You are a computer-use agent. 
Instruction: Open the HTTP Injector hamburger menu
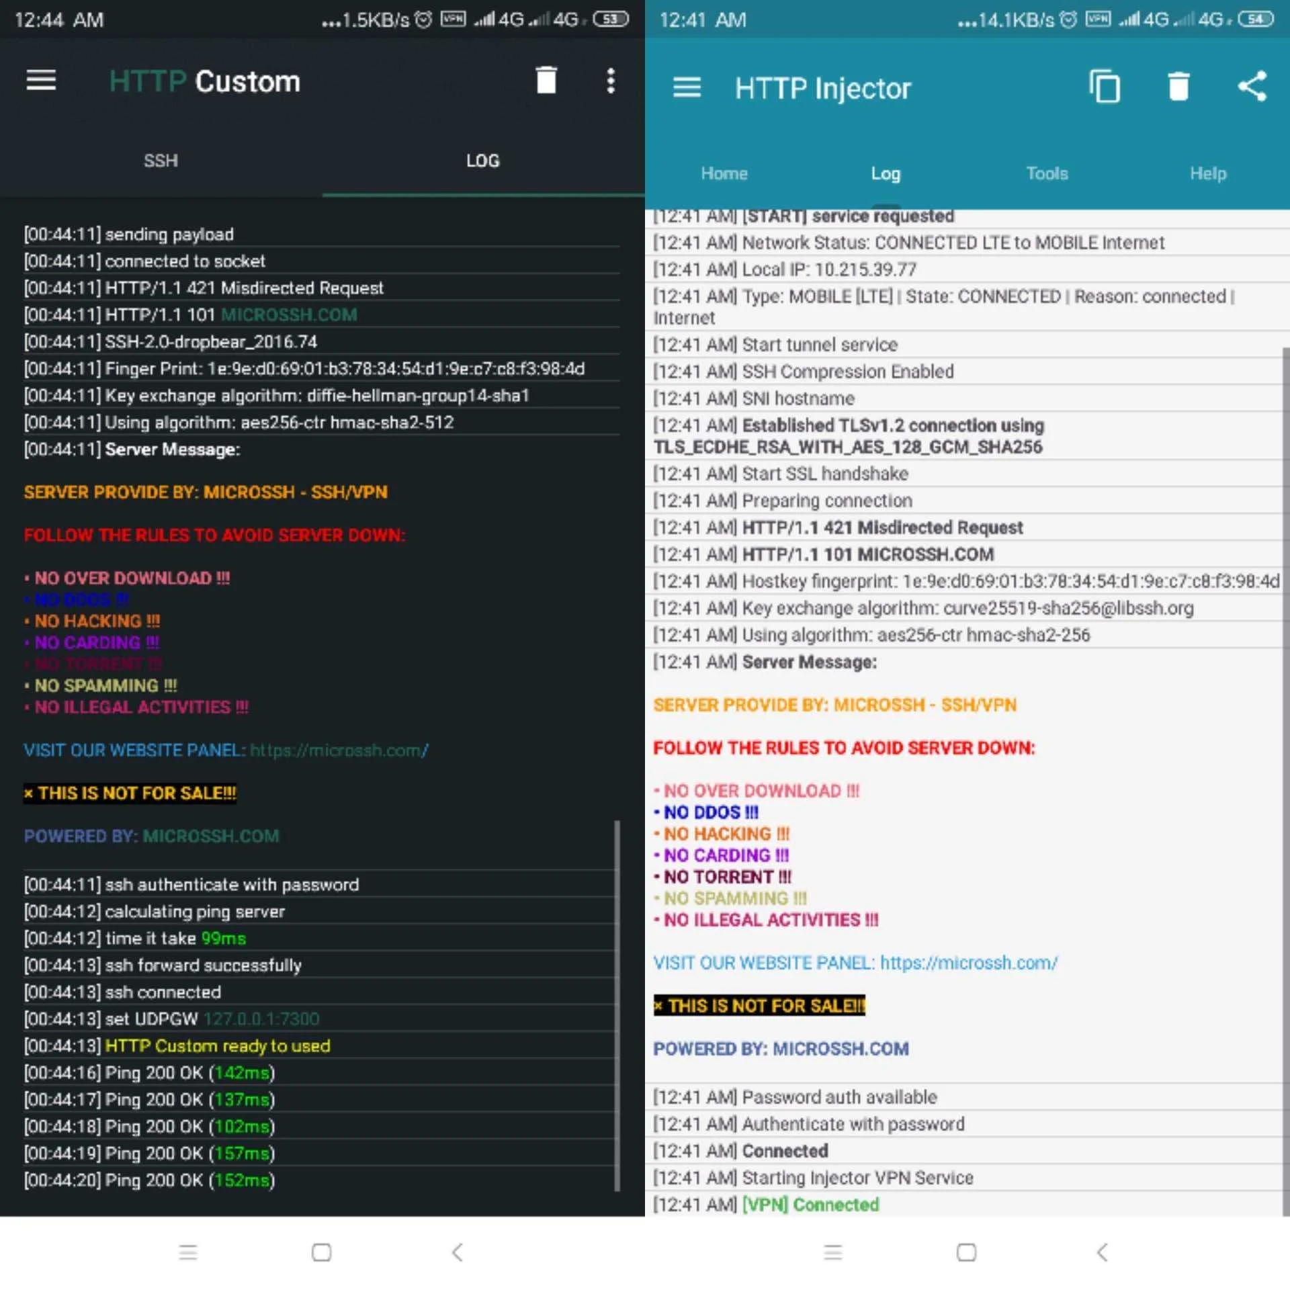687,87
